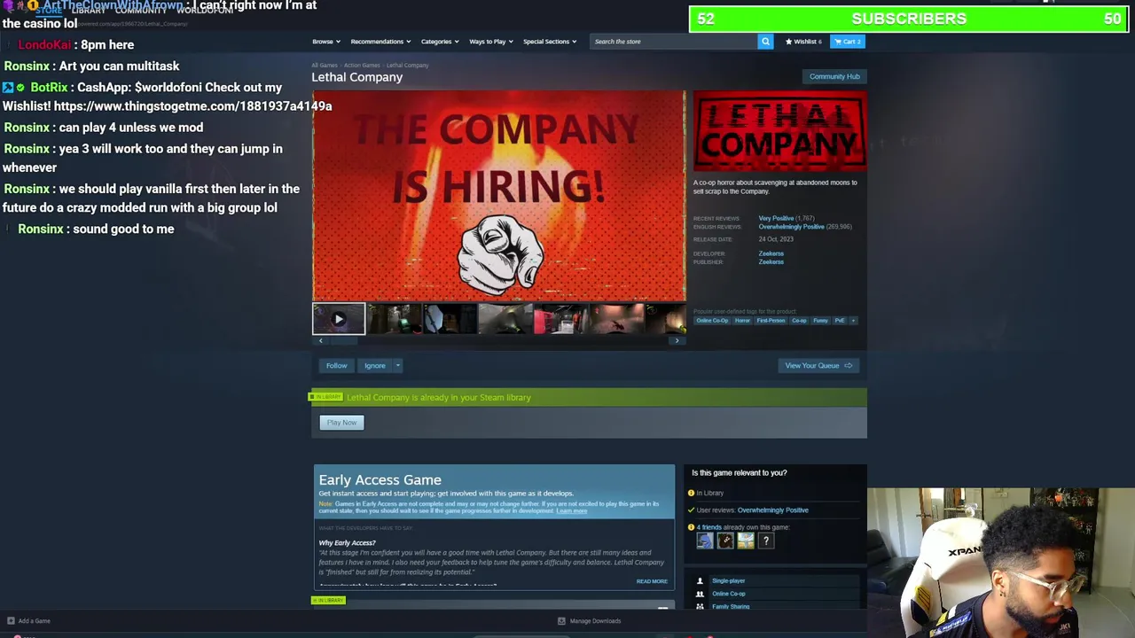
Task: Click the PvE tag
Action: click(x=840, y=321)
